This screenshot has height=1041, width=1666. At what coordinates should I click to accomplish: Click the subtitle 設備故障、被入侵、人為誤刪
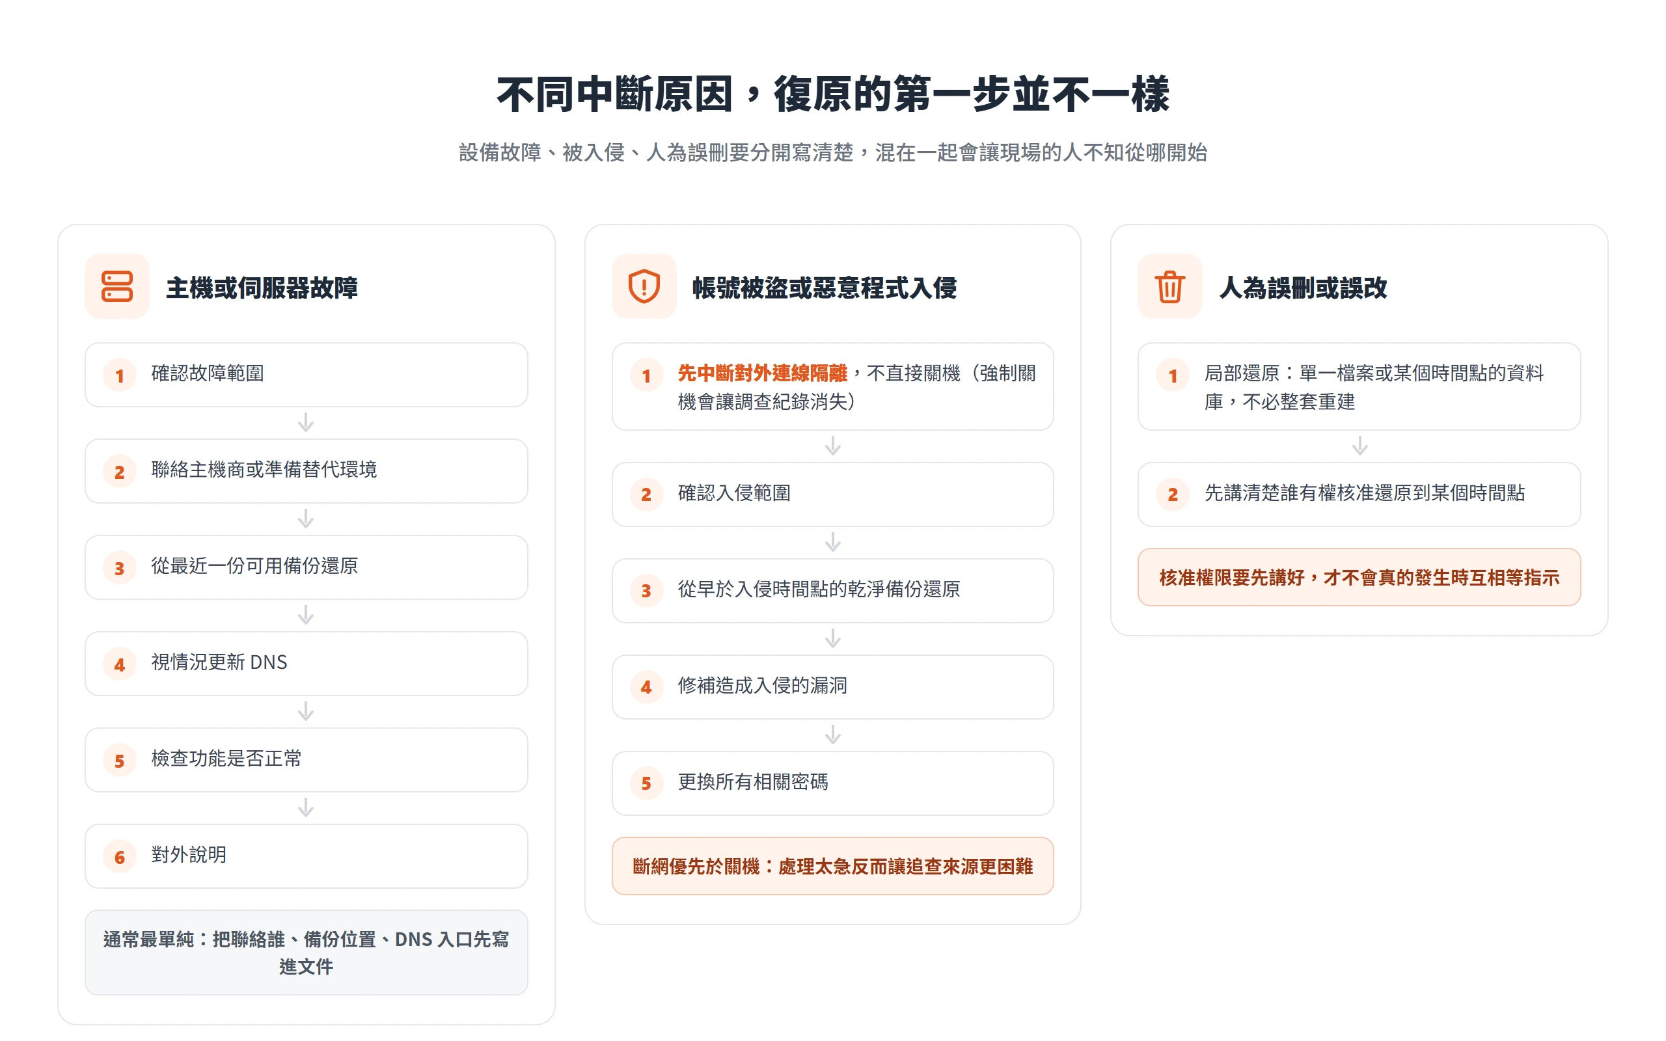tap(833, 152)
